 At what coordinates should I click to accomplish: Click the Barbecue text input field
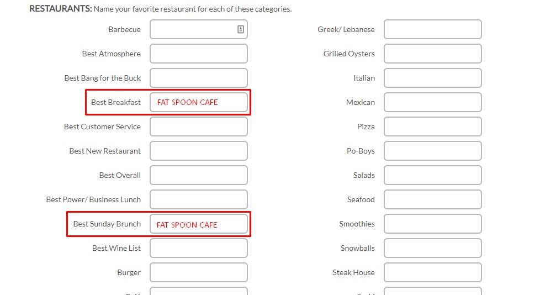[193, 29]
